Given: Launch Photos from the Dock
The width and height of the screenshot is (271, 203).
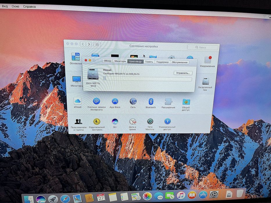Looking at the screenshot, I should point(148,196).
